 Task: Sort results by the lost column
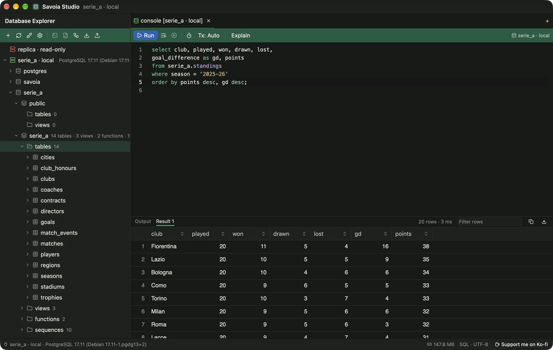330,234
